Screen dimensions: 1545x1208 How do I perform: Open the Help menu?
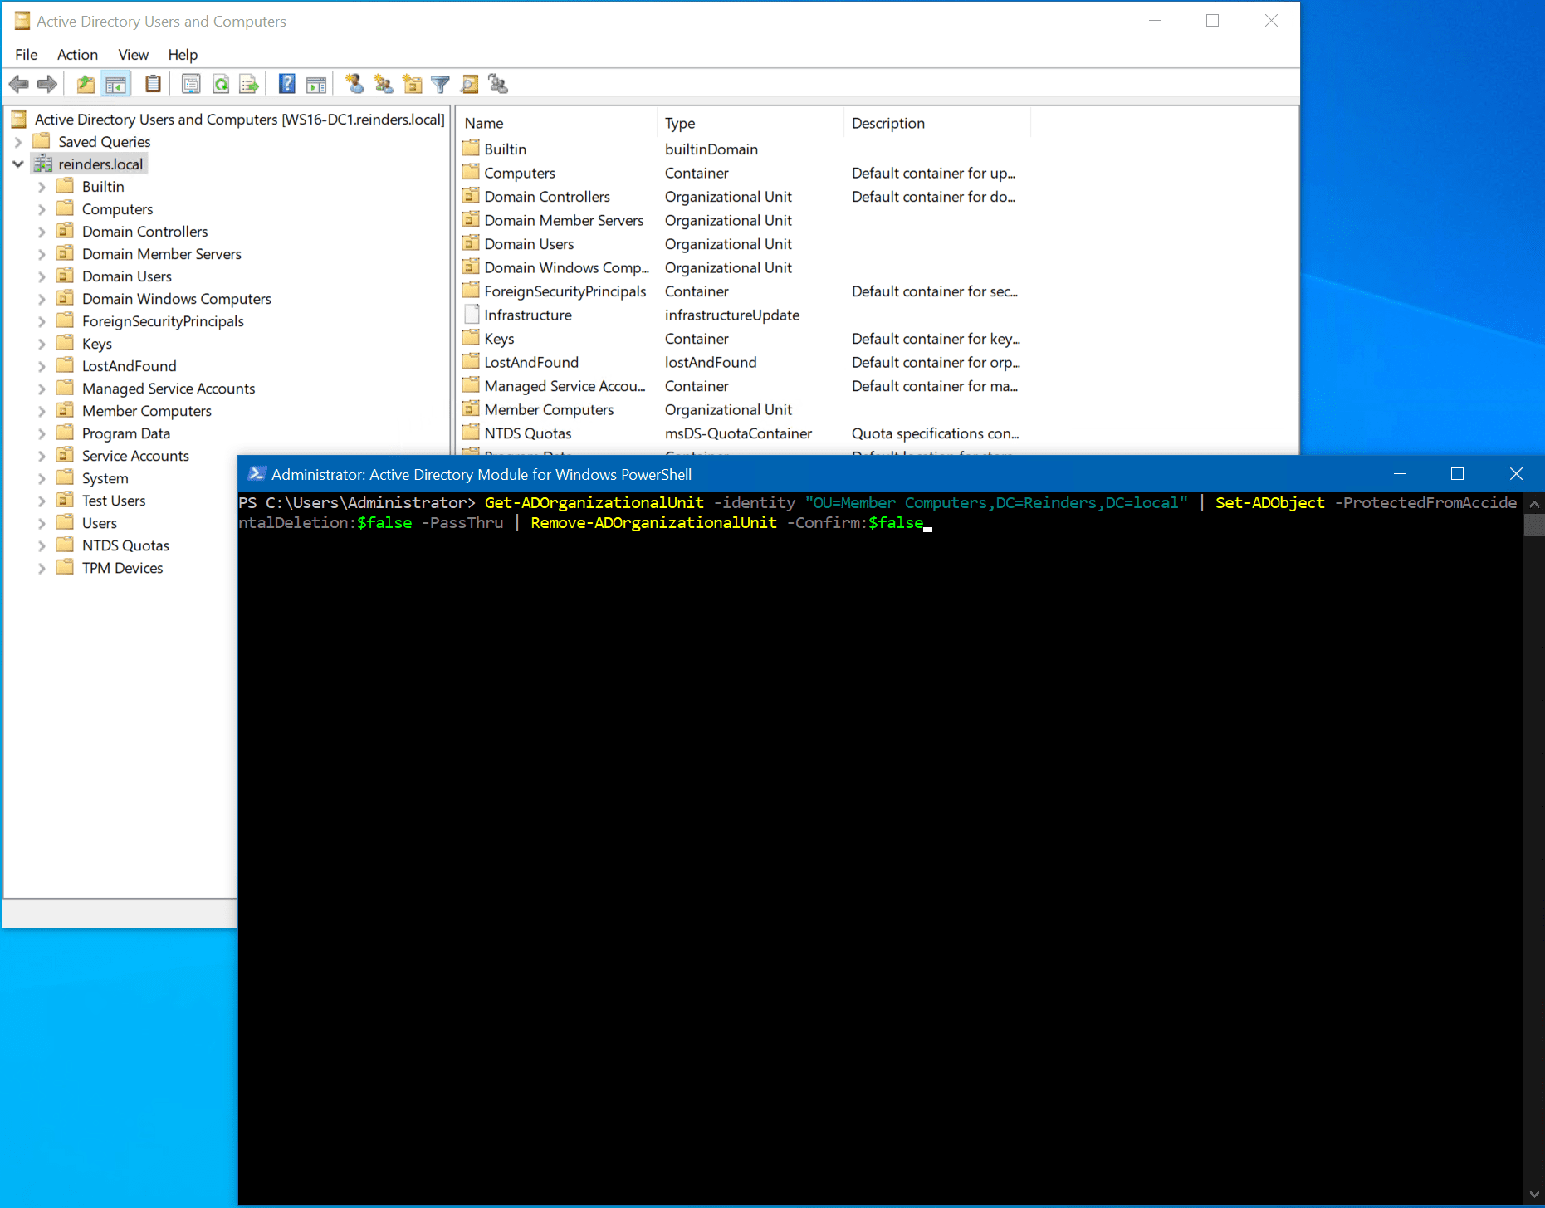[183, 54]
